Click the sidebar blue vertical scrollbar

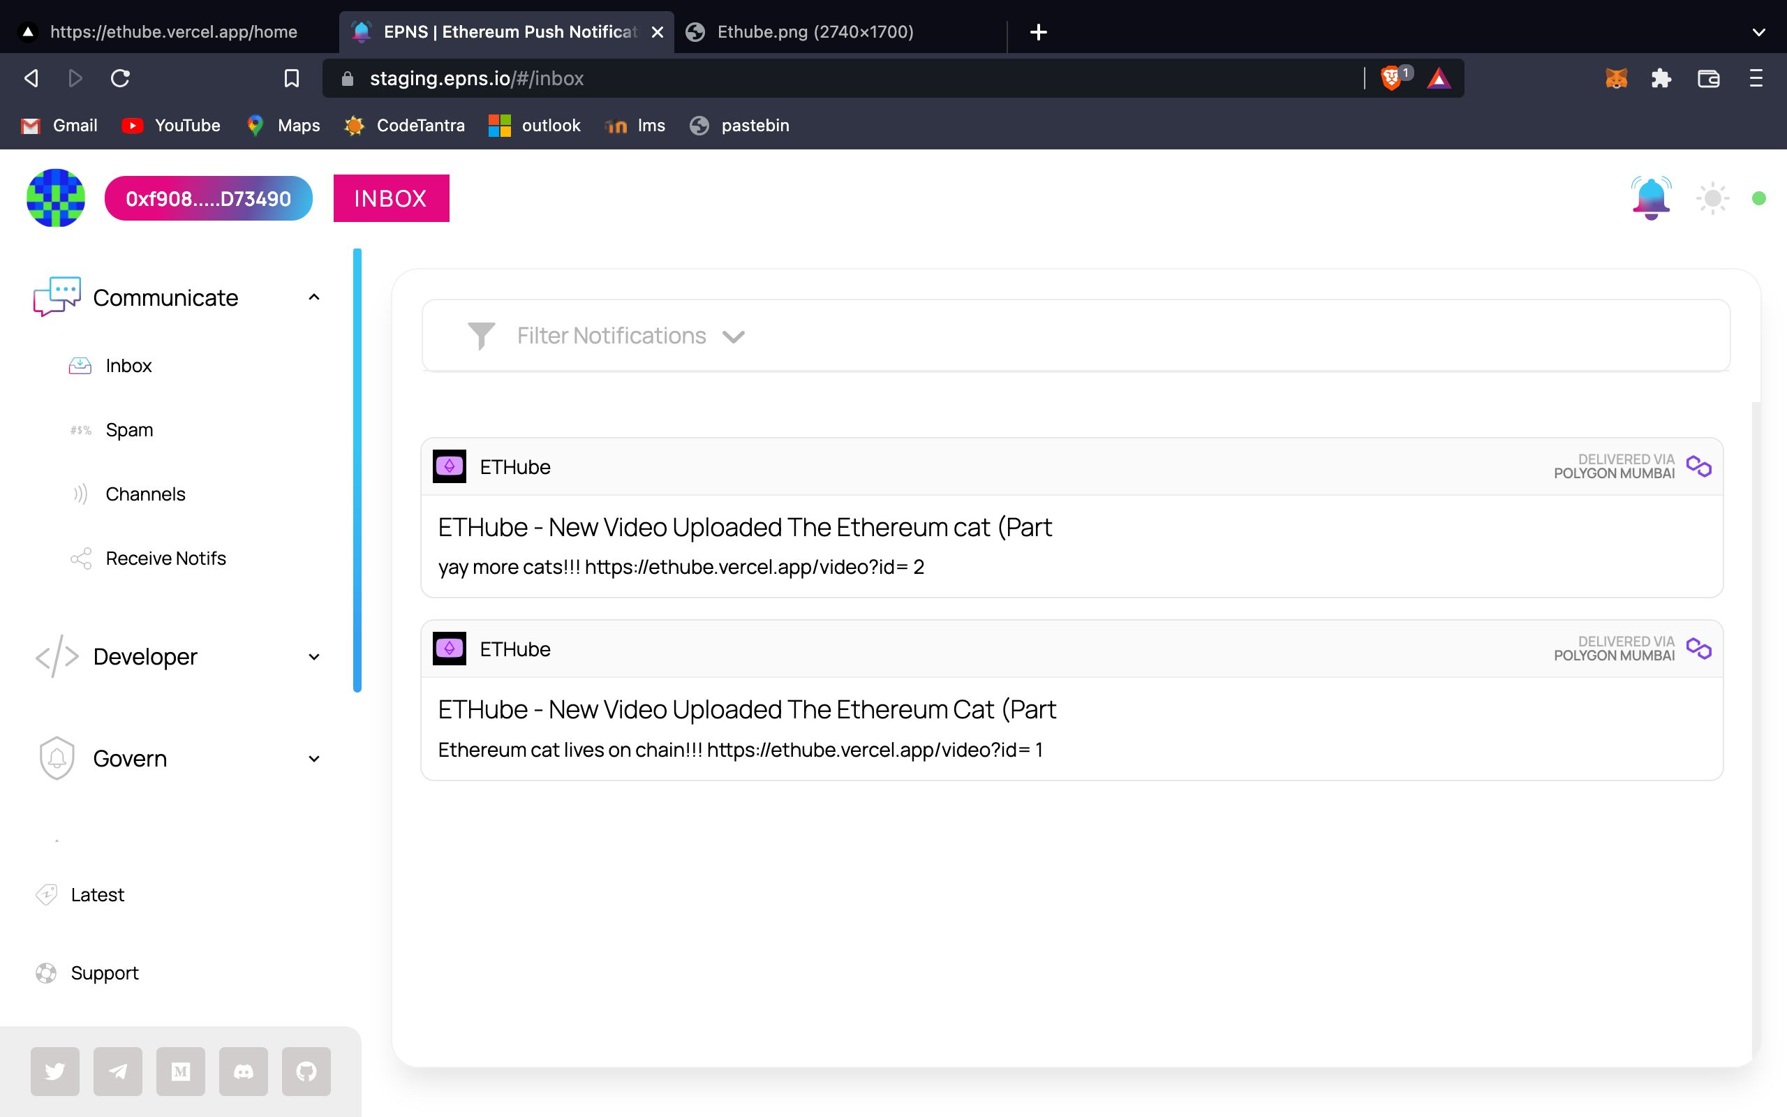(357, 470)
